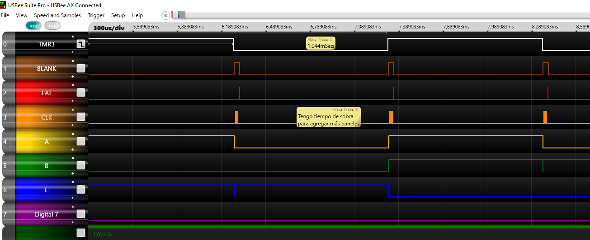
Task: Click the round back arrow beside the overview bar
Action: click(x=166, y=15)
